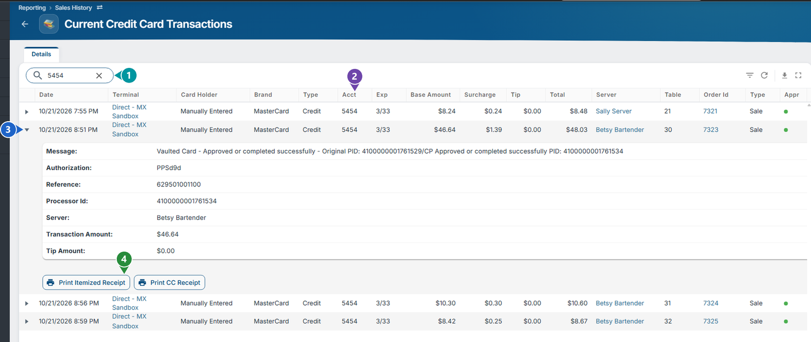The height and width of the screenshot is (342, 811).
Task: Open Betsy Bartender link for order 7325
Action: [x=620, y=321]
